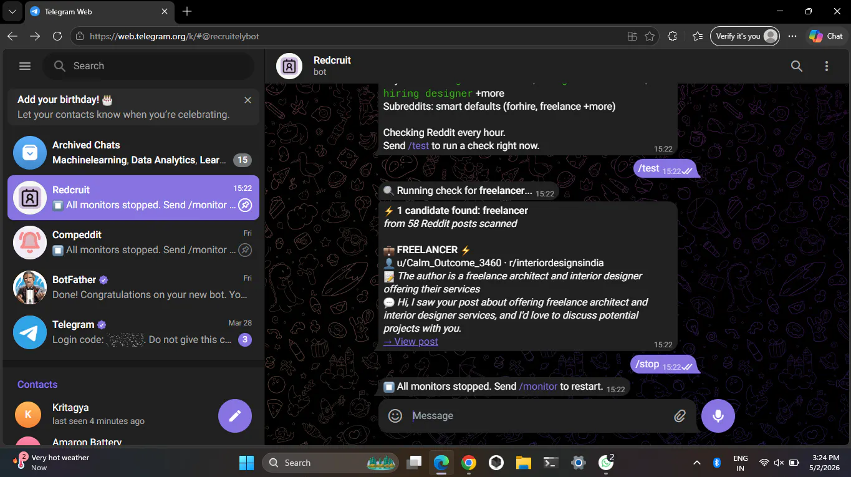Attach a file with paperclip icon

(x=680, y=416)
